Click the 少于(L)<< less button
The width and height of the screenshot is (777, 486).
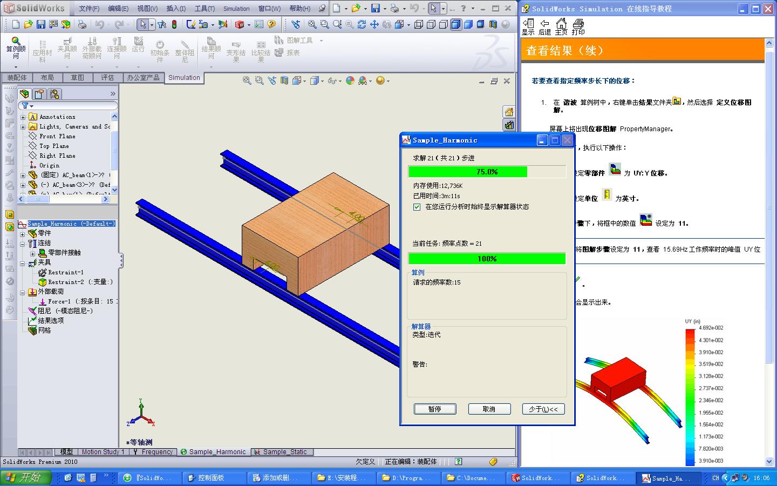(x=543, y=409)
